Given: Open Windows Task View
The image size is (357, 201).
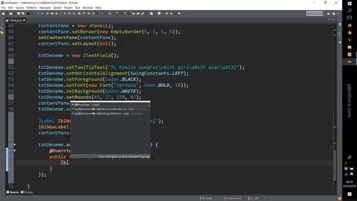Looking at the screenshot, I should coord(350,18).
